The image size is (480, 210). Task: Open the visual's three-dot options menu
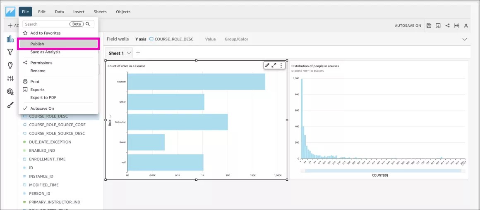click(x=281, y=65)
